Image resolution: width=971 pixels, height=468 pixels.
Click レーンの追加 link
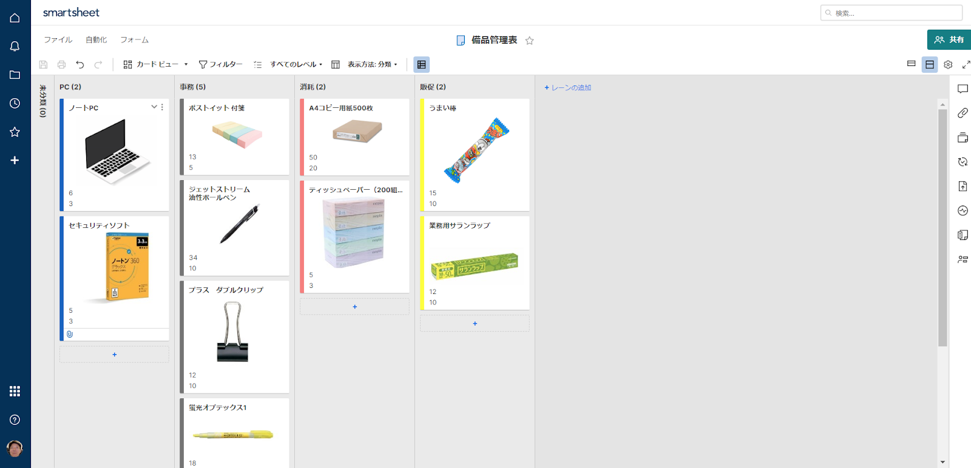point(568,88)
